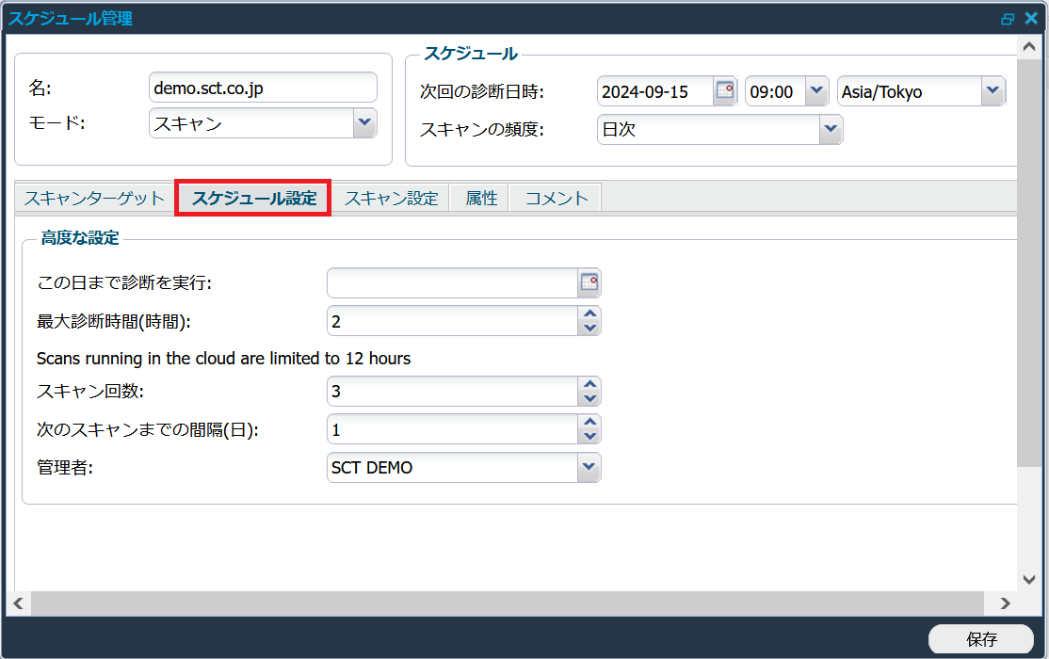Switch to the スキャン設定 tab
This screenshot has height=659, width=1049.
(x=392, y=198)
